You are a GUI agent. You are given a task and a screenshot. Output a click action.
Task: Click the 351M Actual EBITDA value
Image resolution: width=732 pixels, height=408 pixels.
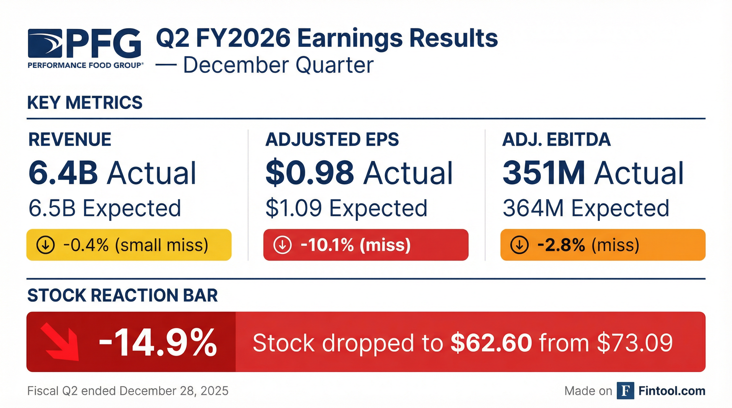pyautogui.click(x=593, y=173)
